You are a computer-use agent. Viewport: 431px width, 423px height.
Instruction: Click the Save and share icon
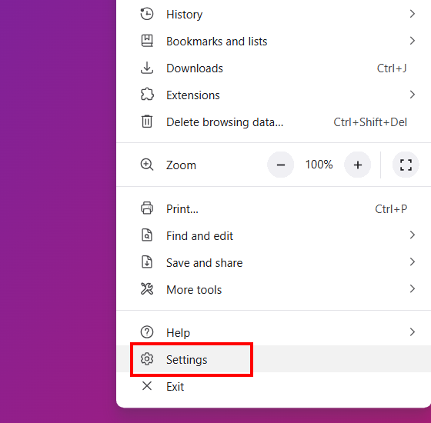pyautogui.click(x=147, y=261)
